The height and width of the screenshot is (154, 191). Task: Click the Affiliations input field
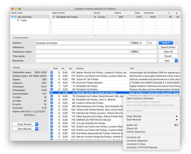(x=96, y=47)
